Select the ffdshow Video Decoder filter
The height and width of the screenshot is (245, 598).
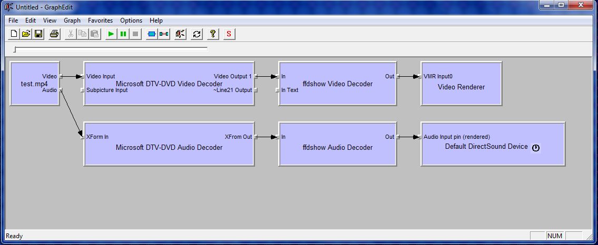coord(338,83)
